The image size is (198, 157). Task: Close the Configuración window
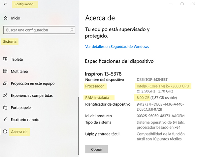[x=193, y=4]
